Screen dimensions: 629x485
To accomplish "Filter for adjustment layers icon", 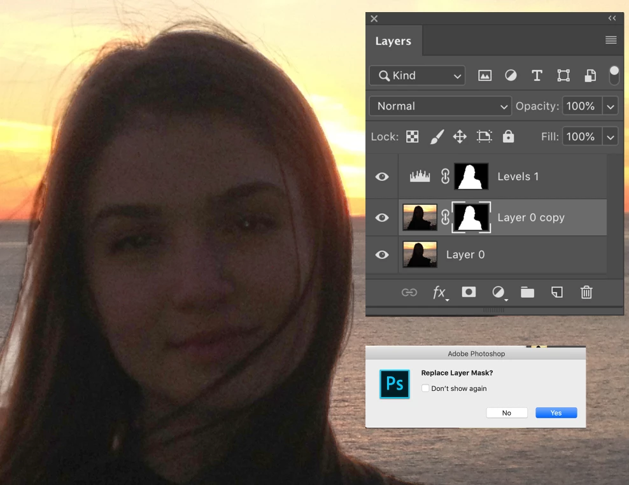I will pyautogui.click(x=511, y=75).
